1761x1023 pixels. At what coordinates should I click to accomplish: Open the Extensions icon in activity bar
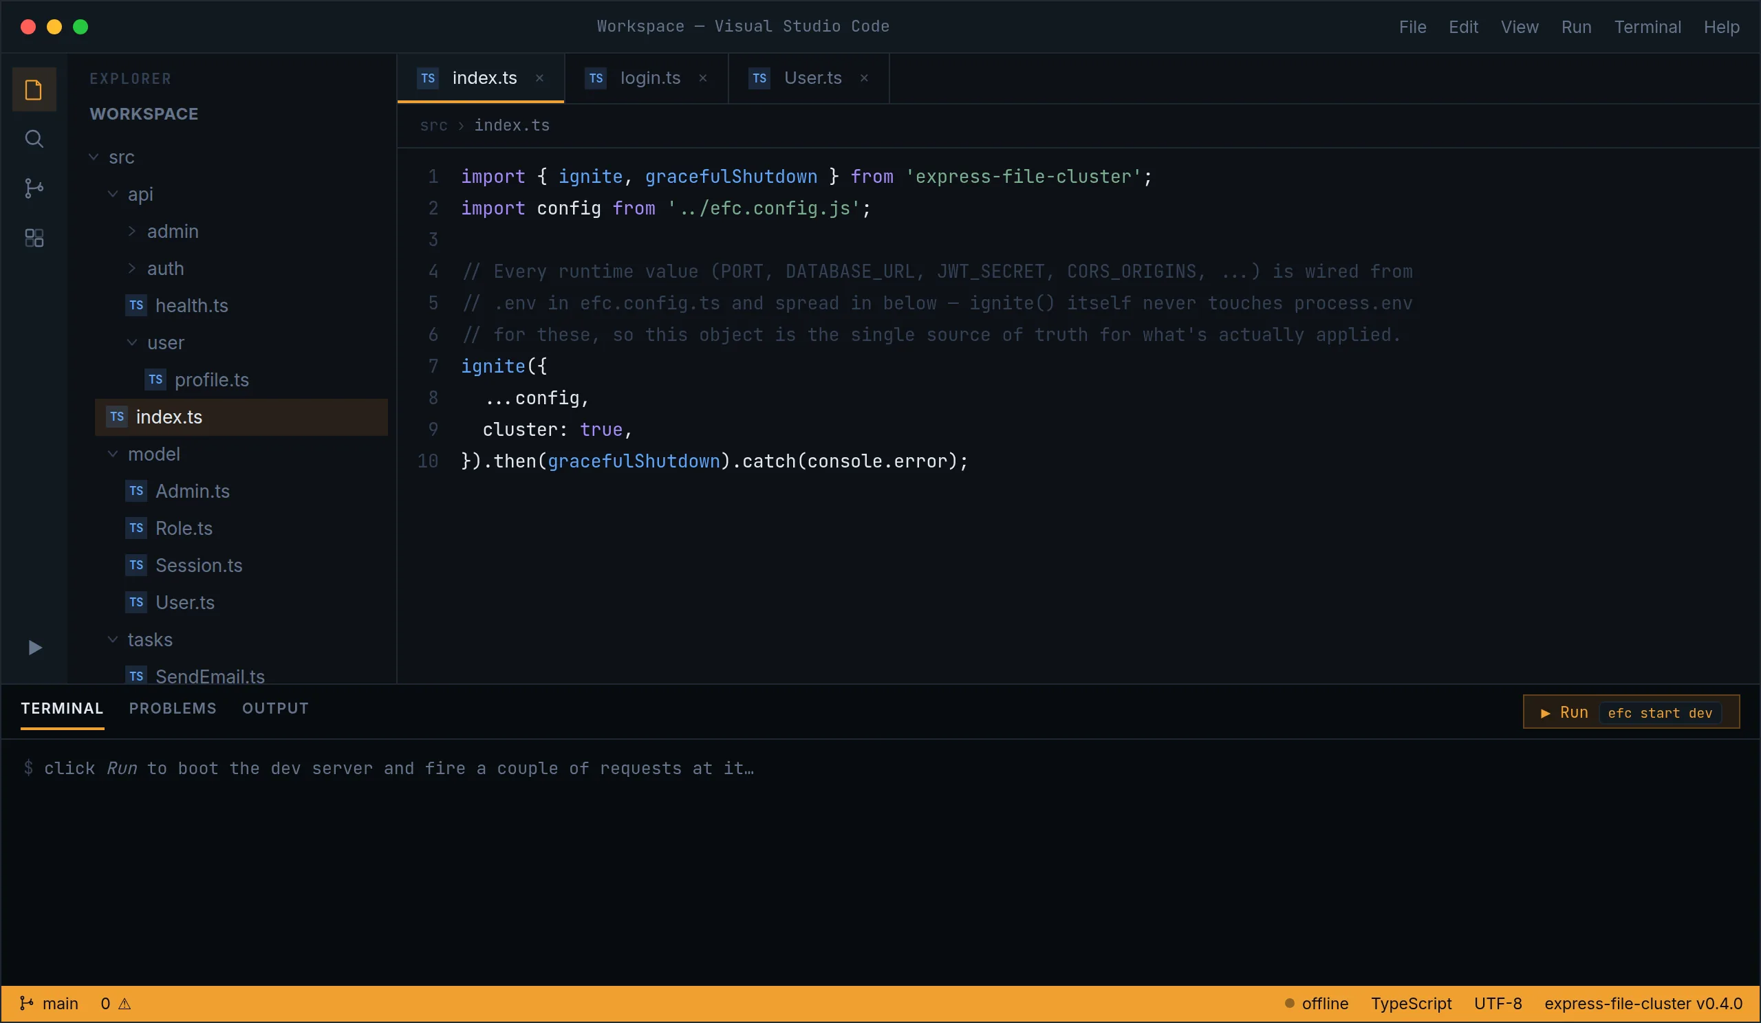point(34,238)
